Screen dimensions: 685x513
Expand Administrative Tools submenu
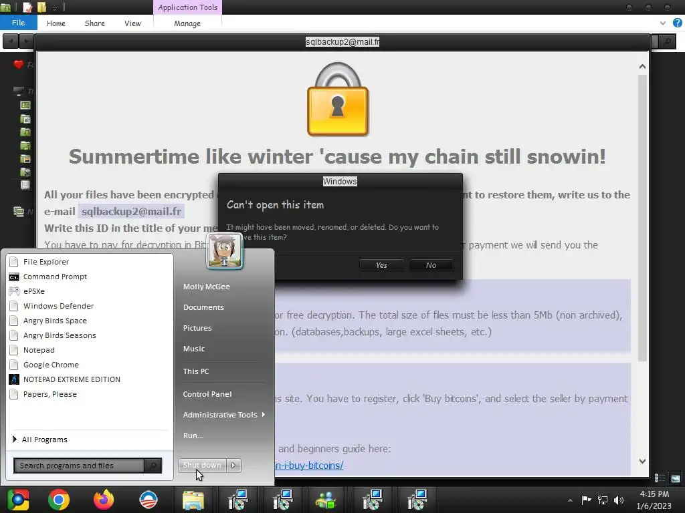(223, 415)
